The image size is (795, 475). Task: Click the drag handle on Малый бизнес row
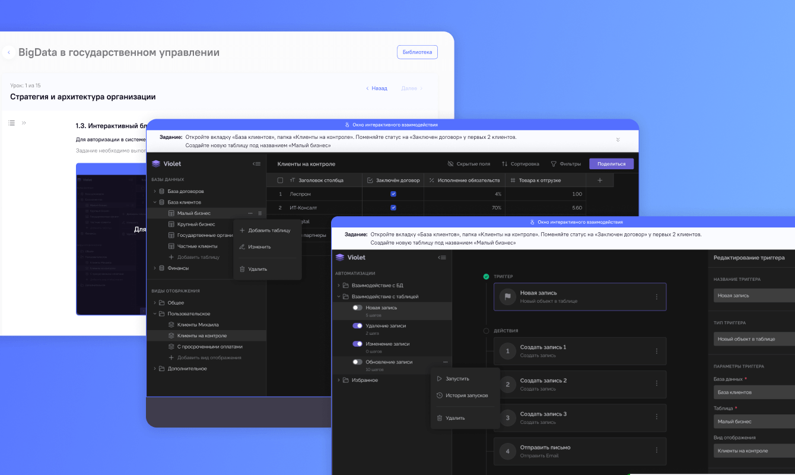[x=260, y=213]
